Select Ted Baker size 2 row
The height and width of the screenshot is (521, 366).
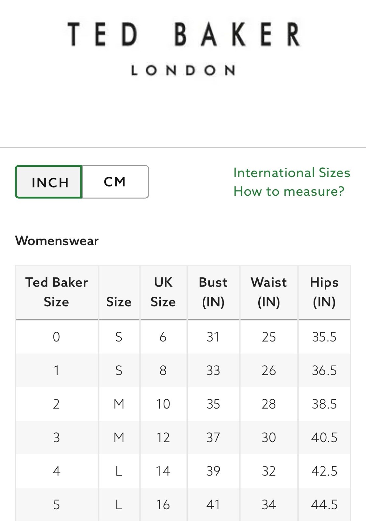[183, 404]
